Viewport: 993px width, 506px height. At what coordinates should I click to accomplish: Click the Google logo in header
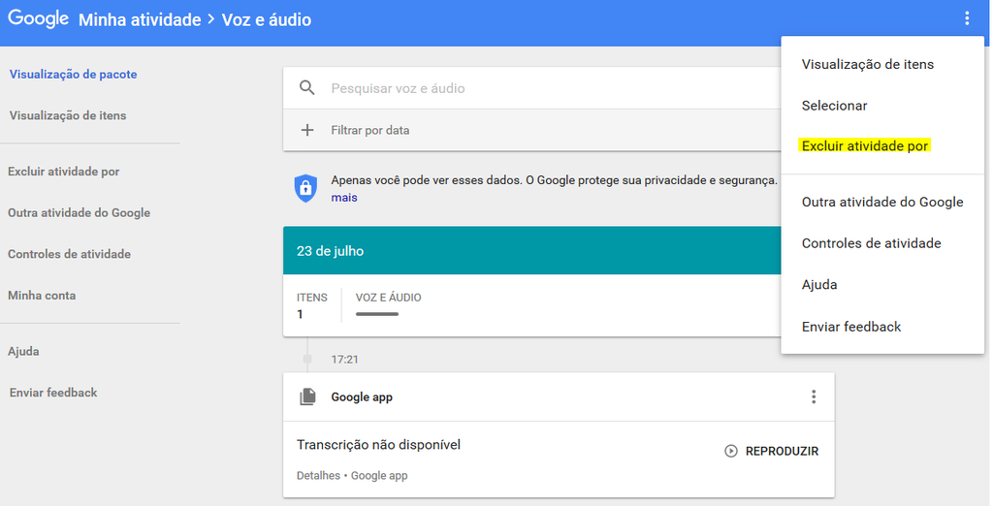click(x=39, y=19)
